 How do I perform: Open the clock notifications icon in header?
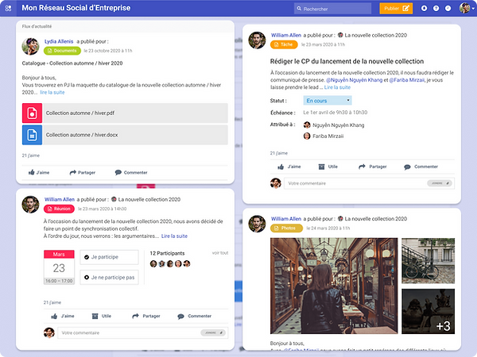click(x=448, y=9)
